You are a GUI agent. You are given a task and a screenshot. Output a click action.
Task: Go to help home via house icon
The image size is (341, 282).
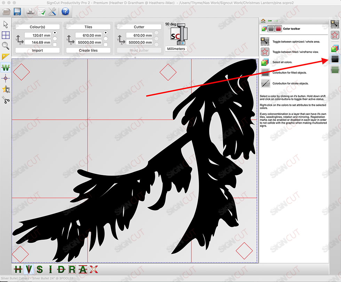[x=263, y=20]
